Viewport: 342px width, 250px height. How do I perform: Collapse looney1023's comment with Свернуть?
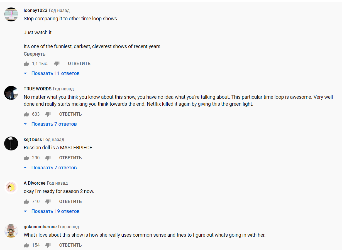[35, 54]
